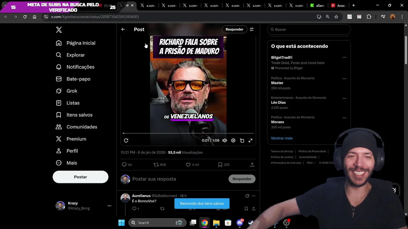Open reply sorting filter icon
The image size is (408, 229).
click(251, 29)
